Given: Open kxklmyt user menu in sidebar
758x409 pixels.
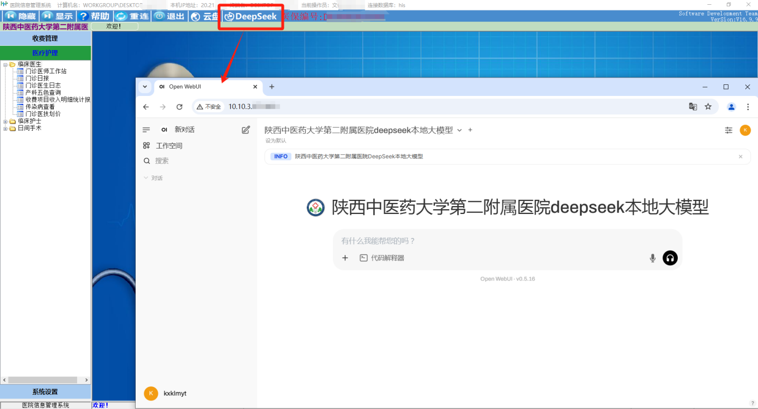Looking at the screenshot, I should pyautogui.click(x=196, y=393).
